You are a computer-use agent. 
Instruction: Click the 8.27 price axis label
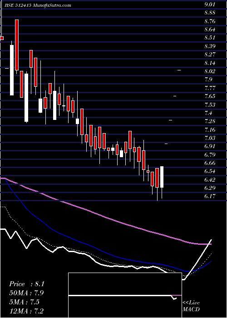coord(210,55)
